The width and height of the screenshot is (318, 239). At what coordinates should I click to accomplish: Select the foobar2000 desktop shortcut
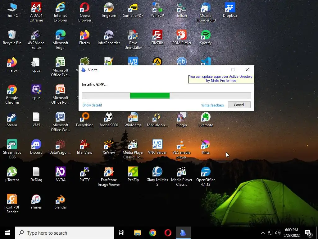click(109, 119)
